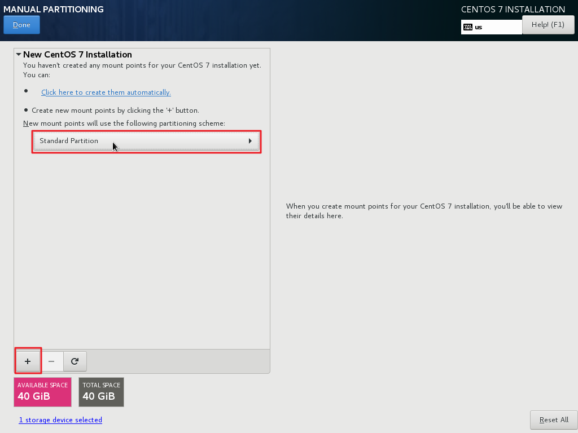Click the MANUAL PARTITIONING title text
578x433 pixels.
coord(54,9)
